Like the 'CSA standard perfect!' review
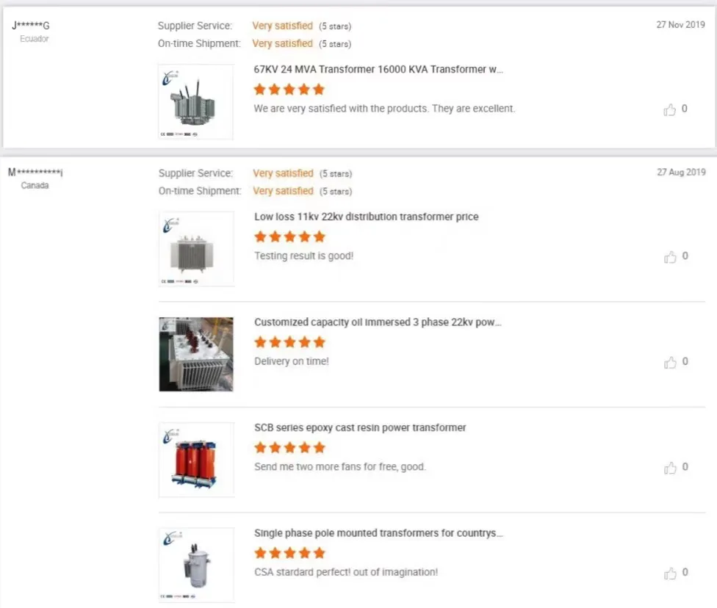 click(x=669, y=573)
